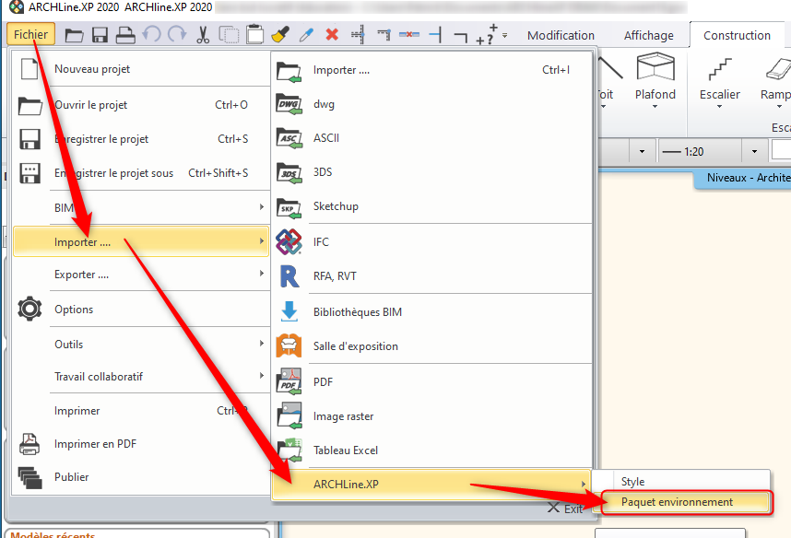Viewport: 791px width, 538px height.
Task: Click the perpendicular line draw icon
Action: tap(435, 35)
